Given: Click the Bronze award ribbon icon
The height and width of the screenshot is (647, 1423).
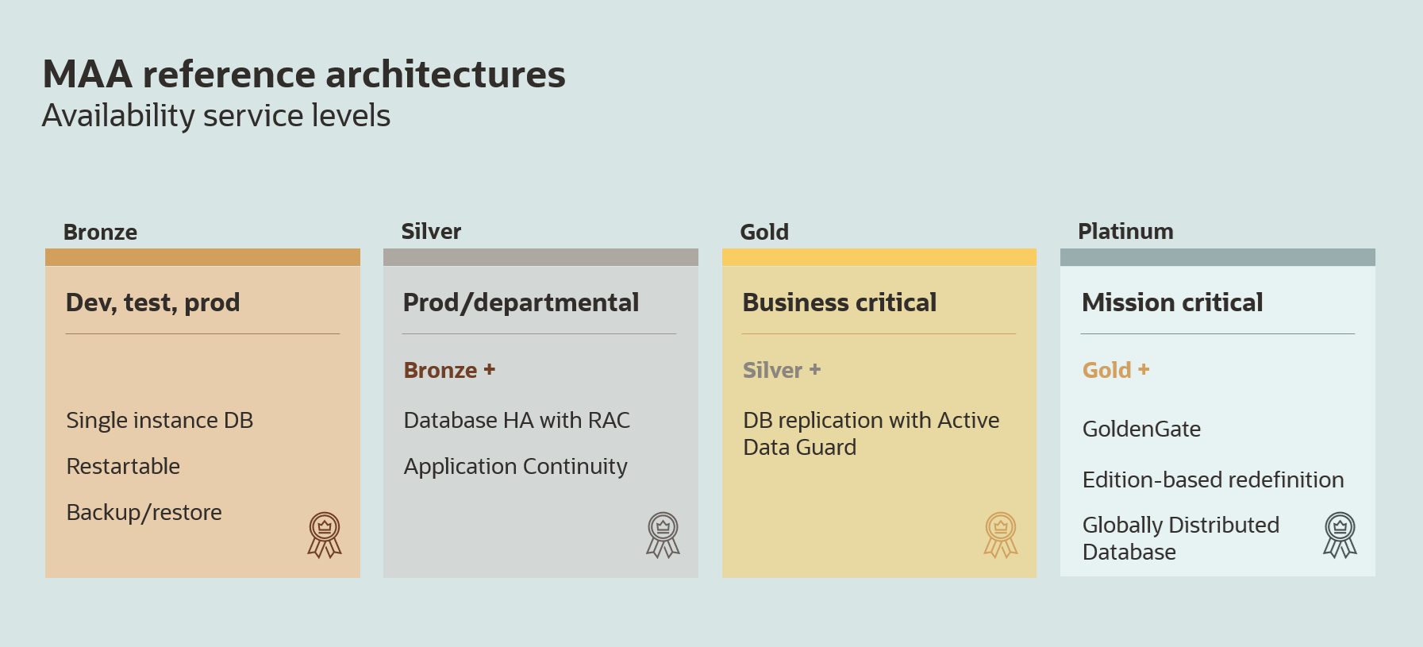Looking at the screenshot, I should pos(325,534).
